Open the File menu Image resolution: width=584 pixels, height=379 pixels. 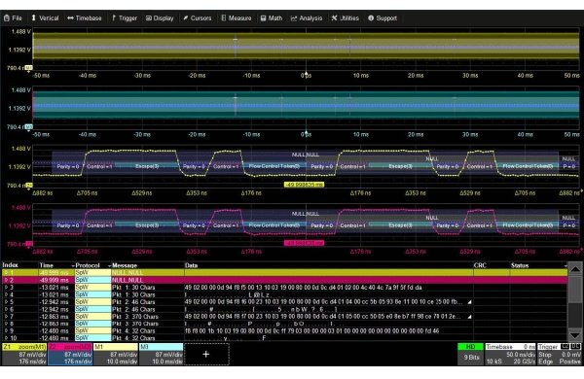(13, 17)
